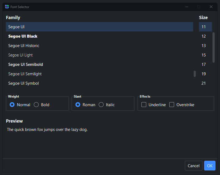Viewport: 220px width, 175px height.
Task: Click the Font Selector app icon
Action: 7,7
